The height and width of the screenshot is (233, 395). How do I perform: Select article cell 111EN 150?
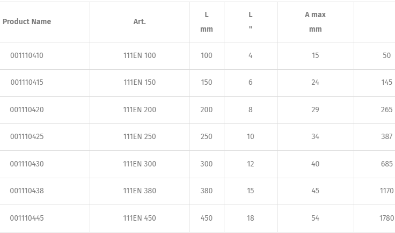tap(140, 83)
